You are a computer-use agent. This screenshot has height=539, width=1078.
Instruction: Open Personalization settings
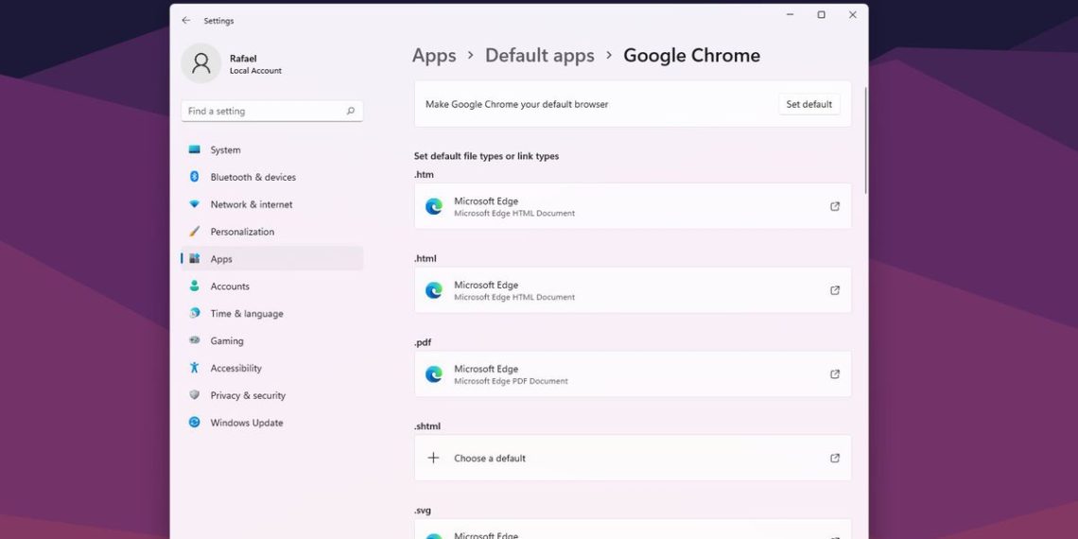coord(271,232)
